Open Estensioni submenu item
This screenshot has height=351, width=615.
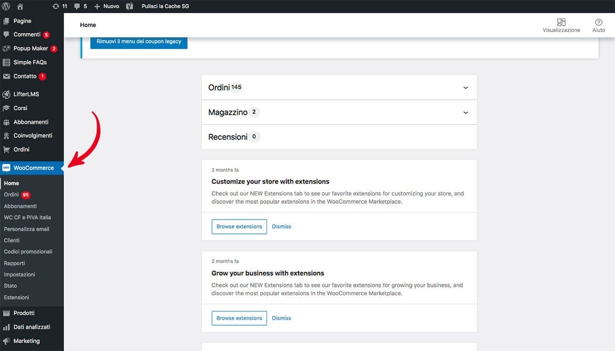16,297
